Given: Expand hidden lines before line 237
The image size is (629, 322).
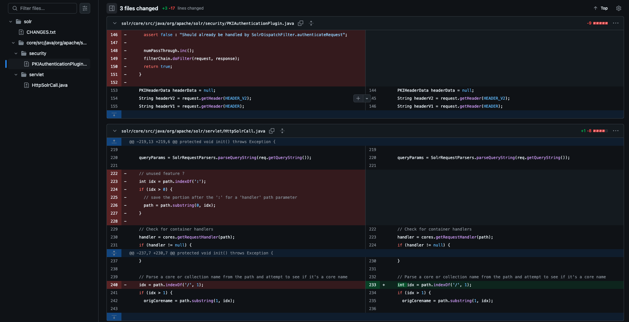Looking at the screenshot, I should pos(114,253).
